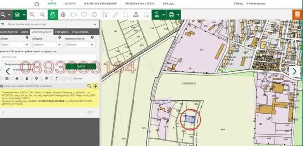
Task: Click the pin icon beside Населено място
Action: pyautogui.click(x=92, y=37)
